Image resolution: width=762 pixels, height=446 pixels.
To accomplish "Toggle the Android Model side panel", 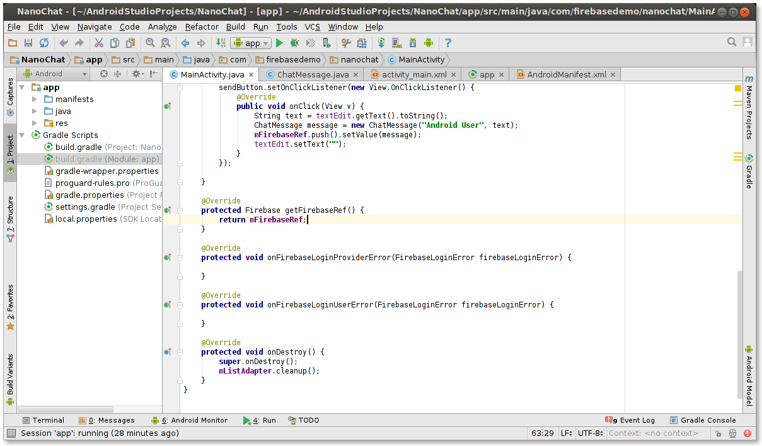I will point(749,376).
